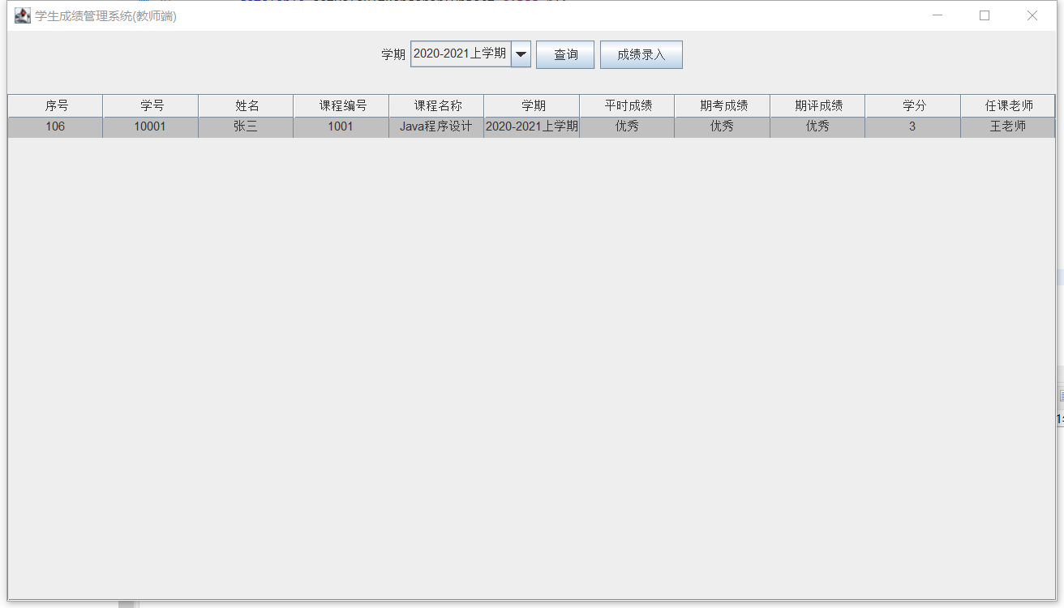Click the 平时成绩 column header
1064x608 pixels.
coord(627,105)
